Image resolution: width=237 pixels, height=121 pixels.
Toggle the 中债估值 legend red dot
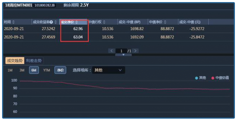[x=213, y=78]
